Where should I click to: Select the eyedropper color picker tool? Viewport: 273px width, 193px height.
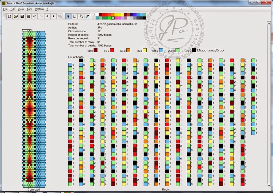[x=87, y=16]
